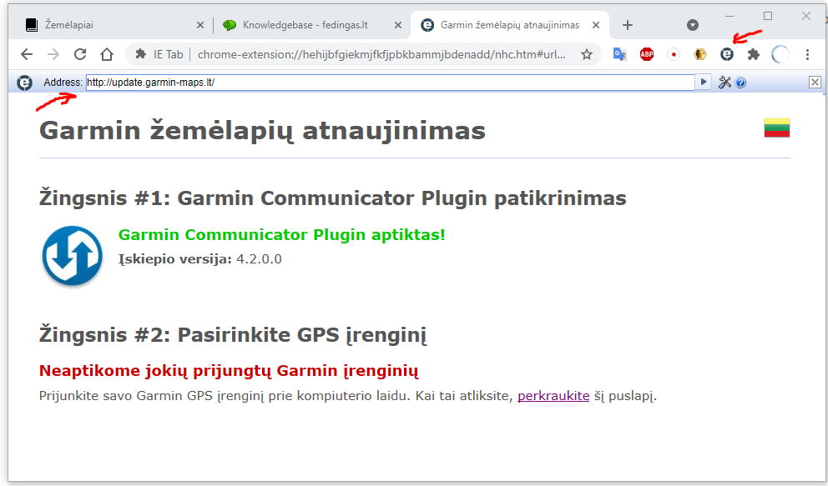The height and width of the screenshot is (486, 828).
Task: Click the forward navigation arrow
Action: tap(53, 54)
